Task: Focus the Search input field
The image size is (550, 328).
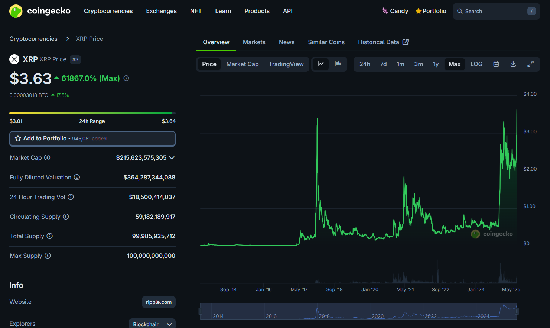Action: (496, 11)
